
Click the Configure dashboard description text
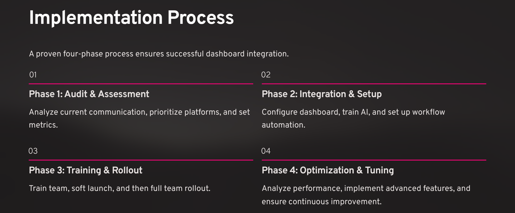(353, 112)
